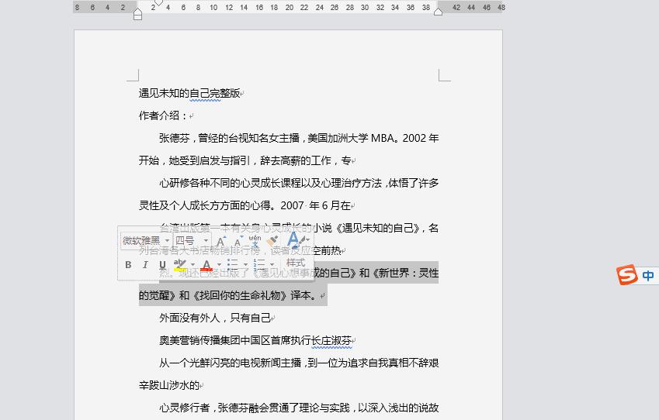Screen dimensions: 659x420
Task: Toggle underline in the mini toolbar
Action: 162,265
